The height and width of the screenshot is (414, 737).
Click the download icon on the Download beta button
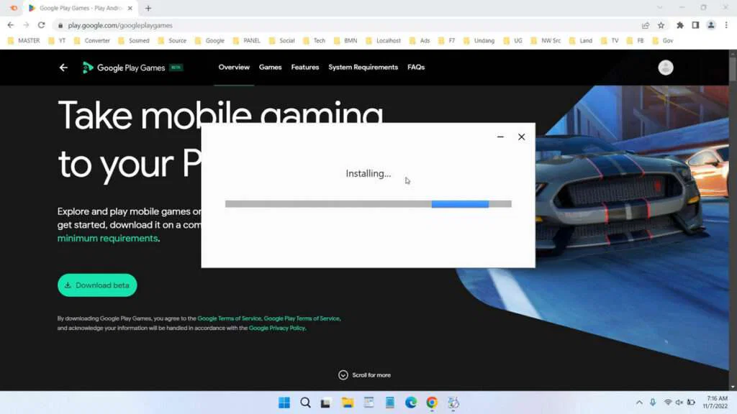[x=69, y=285]
